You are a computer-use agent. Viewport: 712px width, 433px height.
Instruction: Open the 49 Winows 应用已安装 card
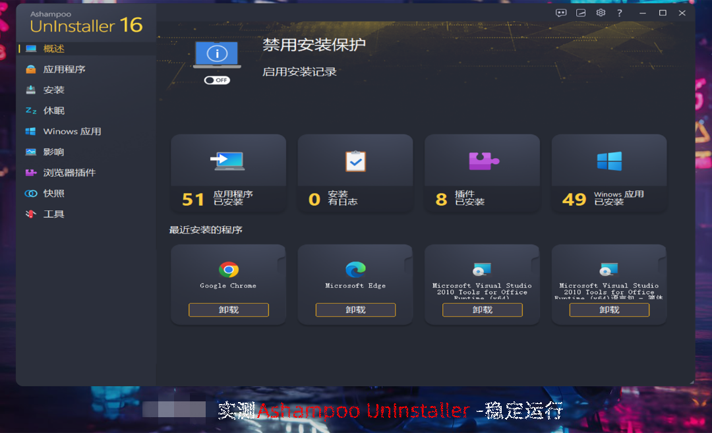pyautogui.click(x=609, y=174)
